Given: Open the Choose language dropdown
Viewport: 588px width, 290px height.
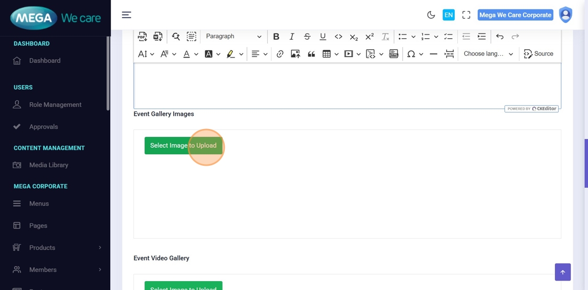Looking at the screenshot, I should tap(488, 54).
